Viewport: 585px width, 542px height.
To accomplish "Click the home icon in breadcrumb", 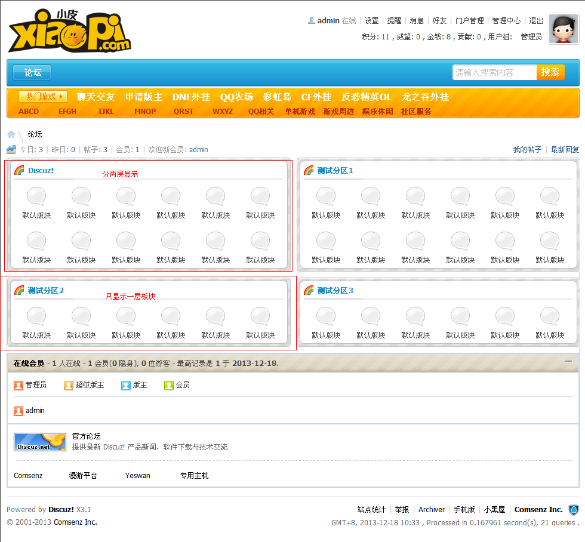I will click(11, 134).
